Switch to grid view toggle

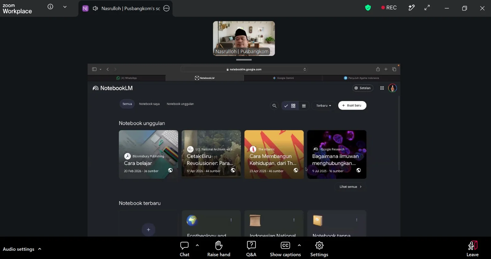pos(290,106)
